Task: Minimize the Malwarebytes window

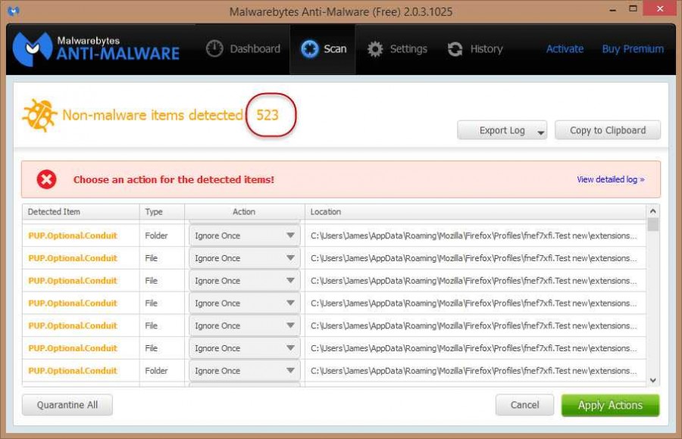Action: click(x=613, y=10)
